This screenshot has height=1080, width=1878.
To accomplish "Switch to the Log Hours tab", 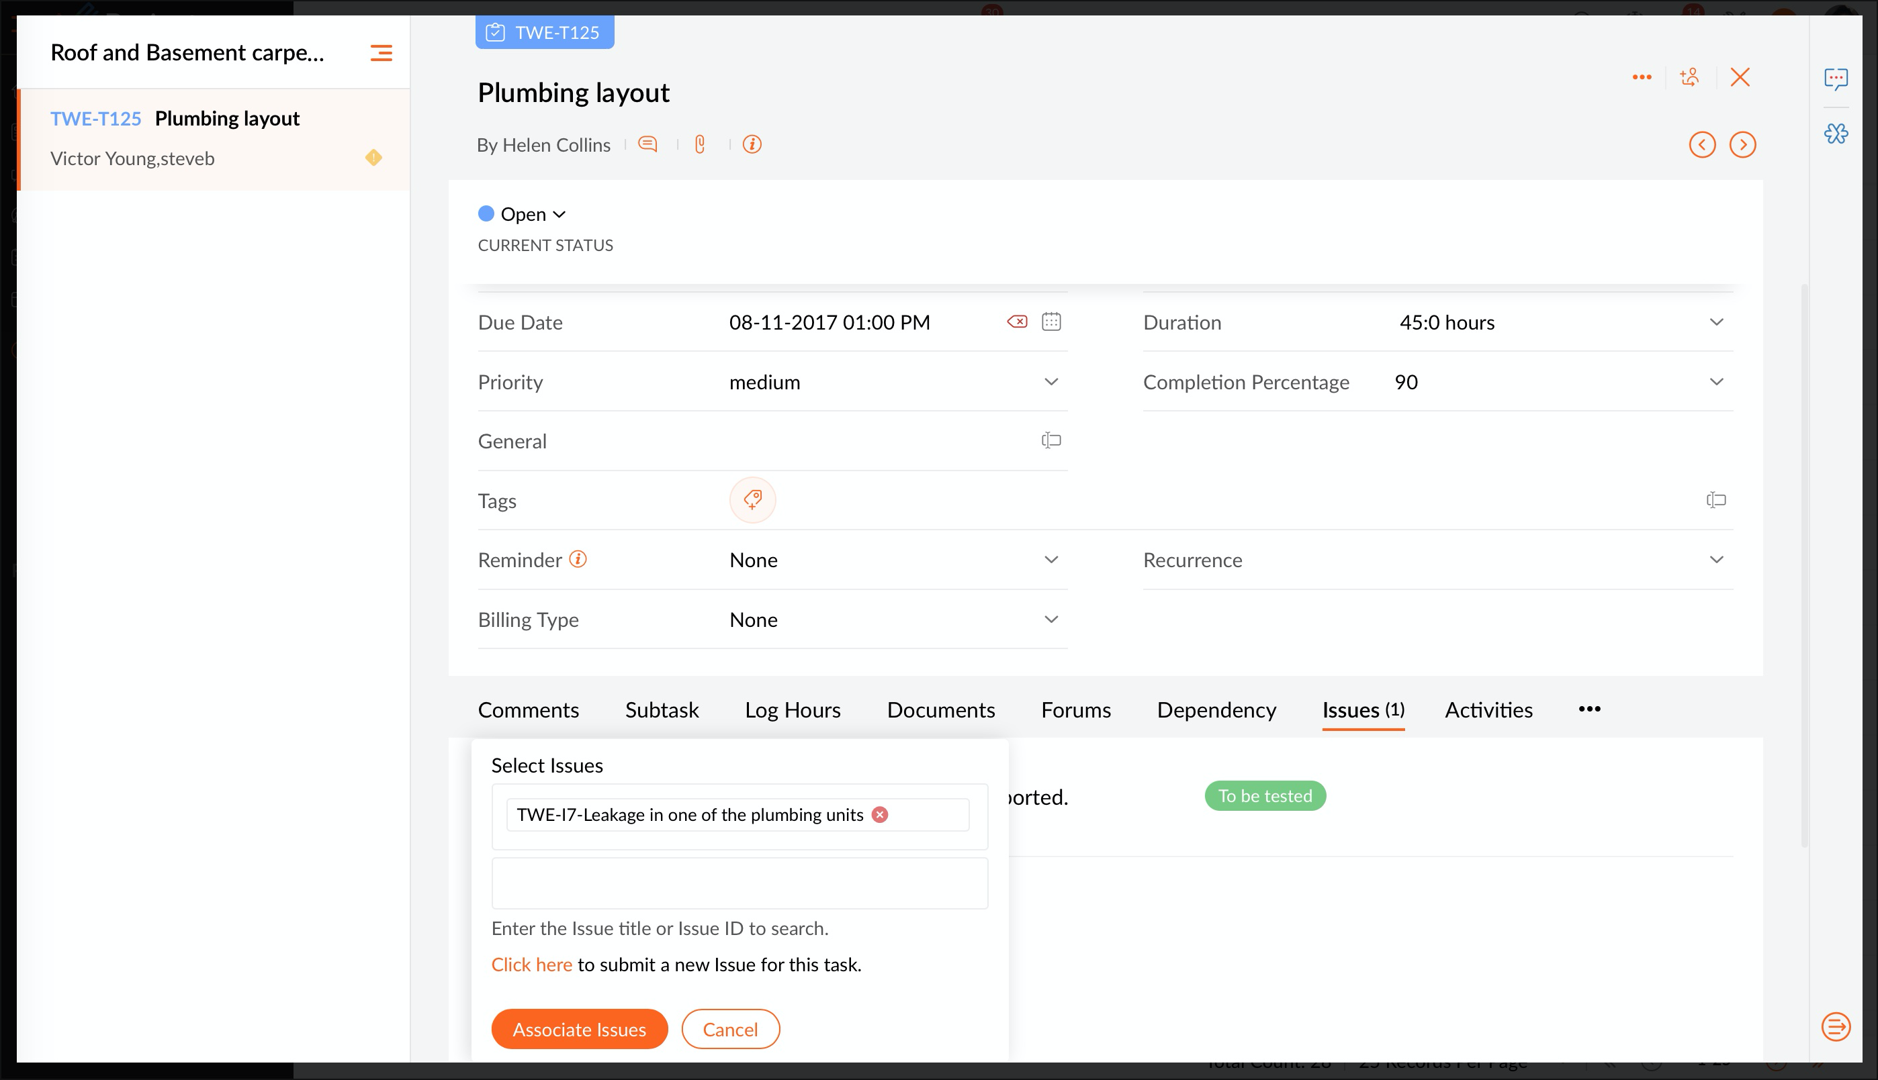I will (x=792, y=710).
